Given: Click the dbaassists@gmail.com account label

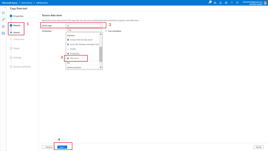Looking at the screenshot, I should (252, 2).
